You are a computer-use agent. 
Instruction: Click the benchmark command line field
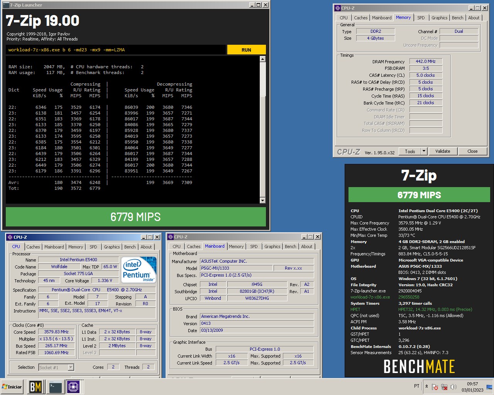[x=116, y=50]
